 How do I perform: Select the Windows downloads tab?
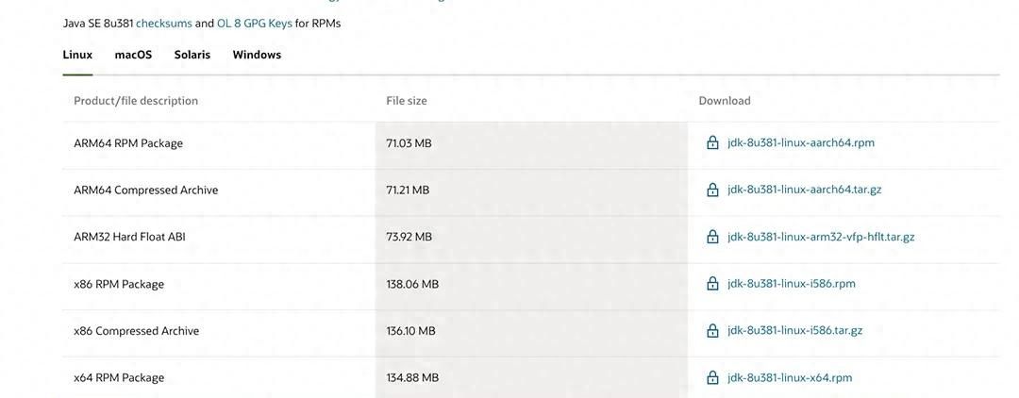257,55
